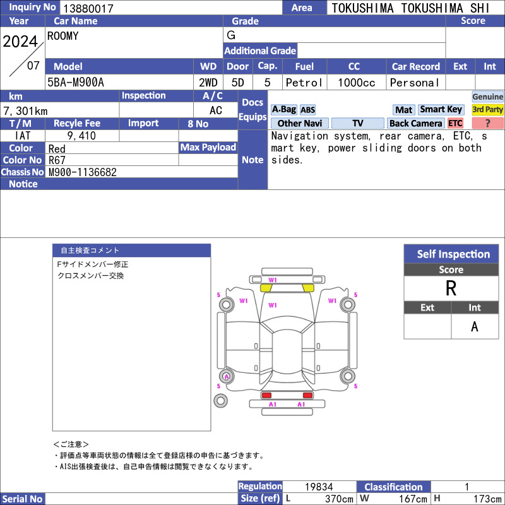Select the Mat equipment badge
This screenshot has width=505, height=505.
(403, 110)
